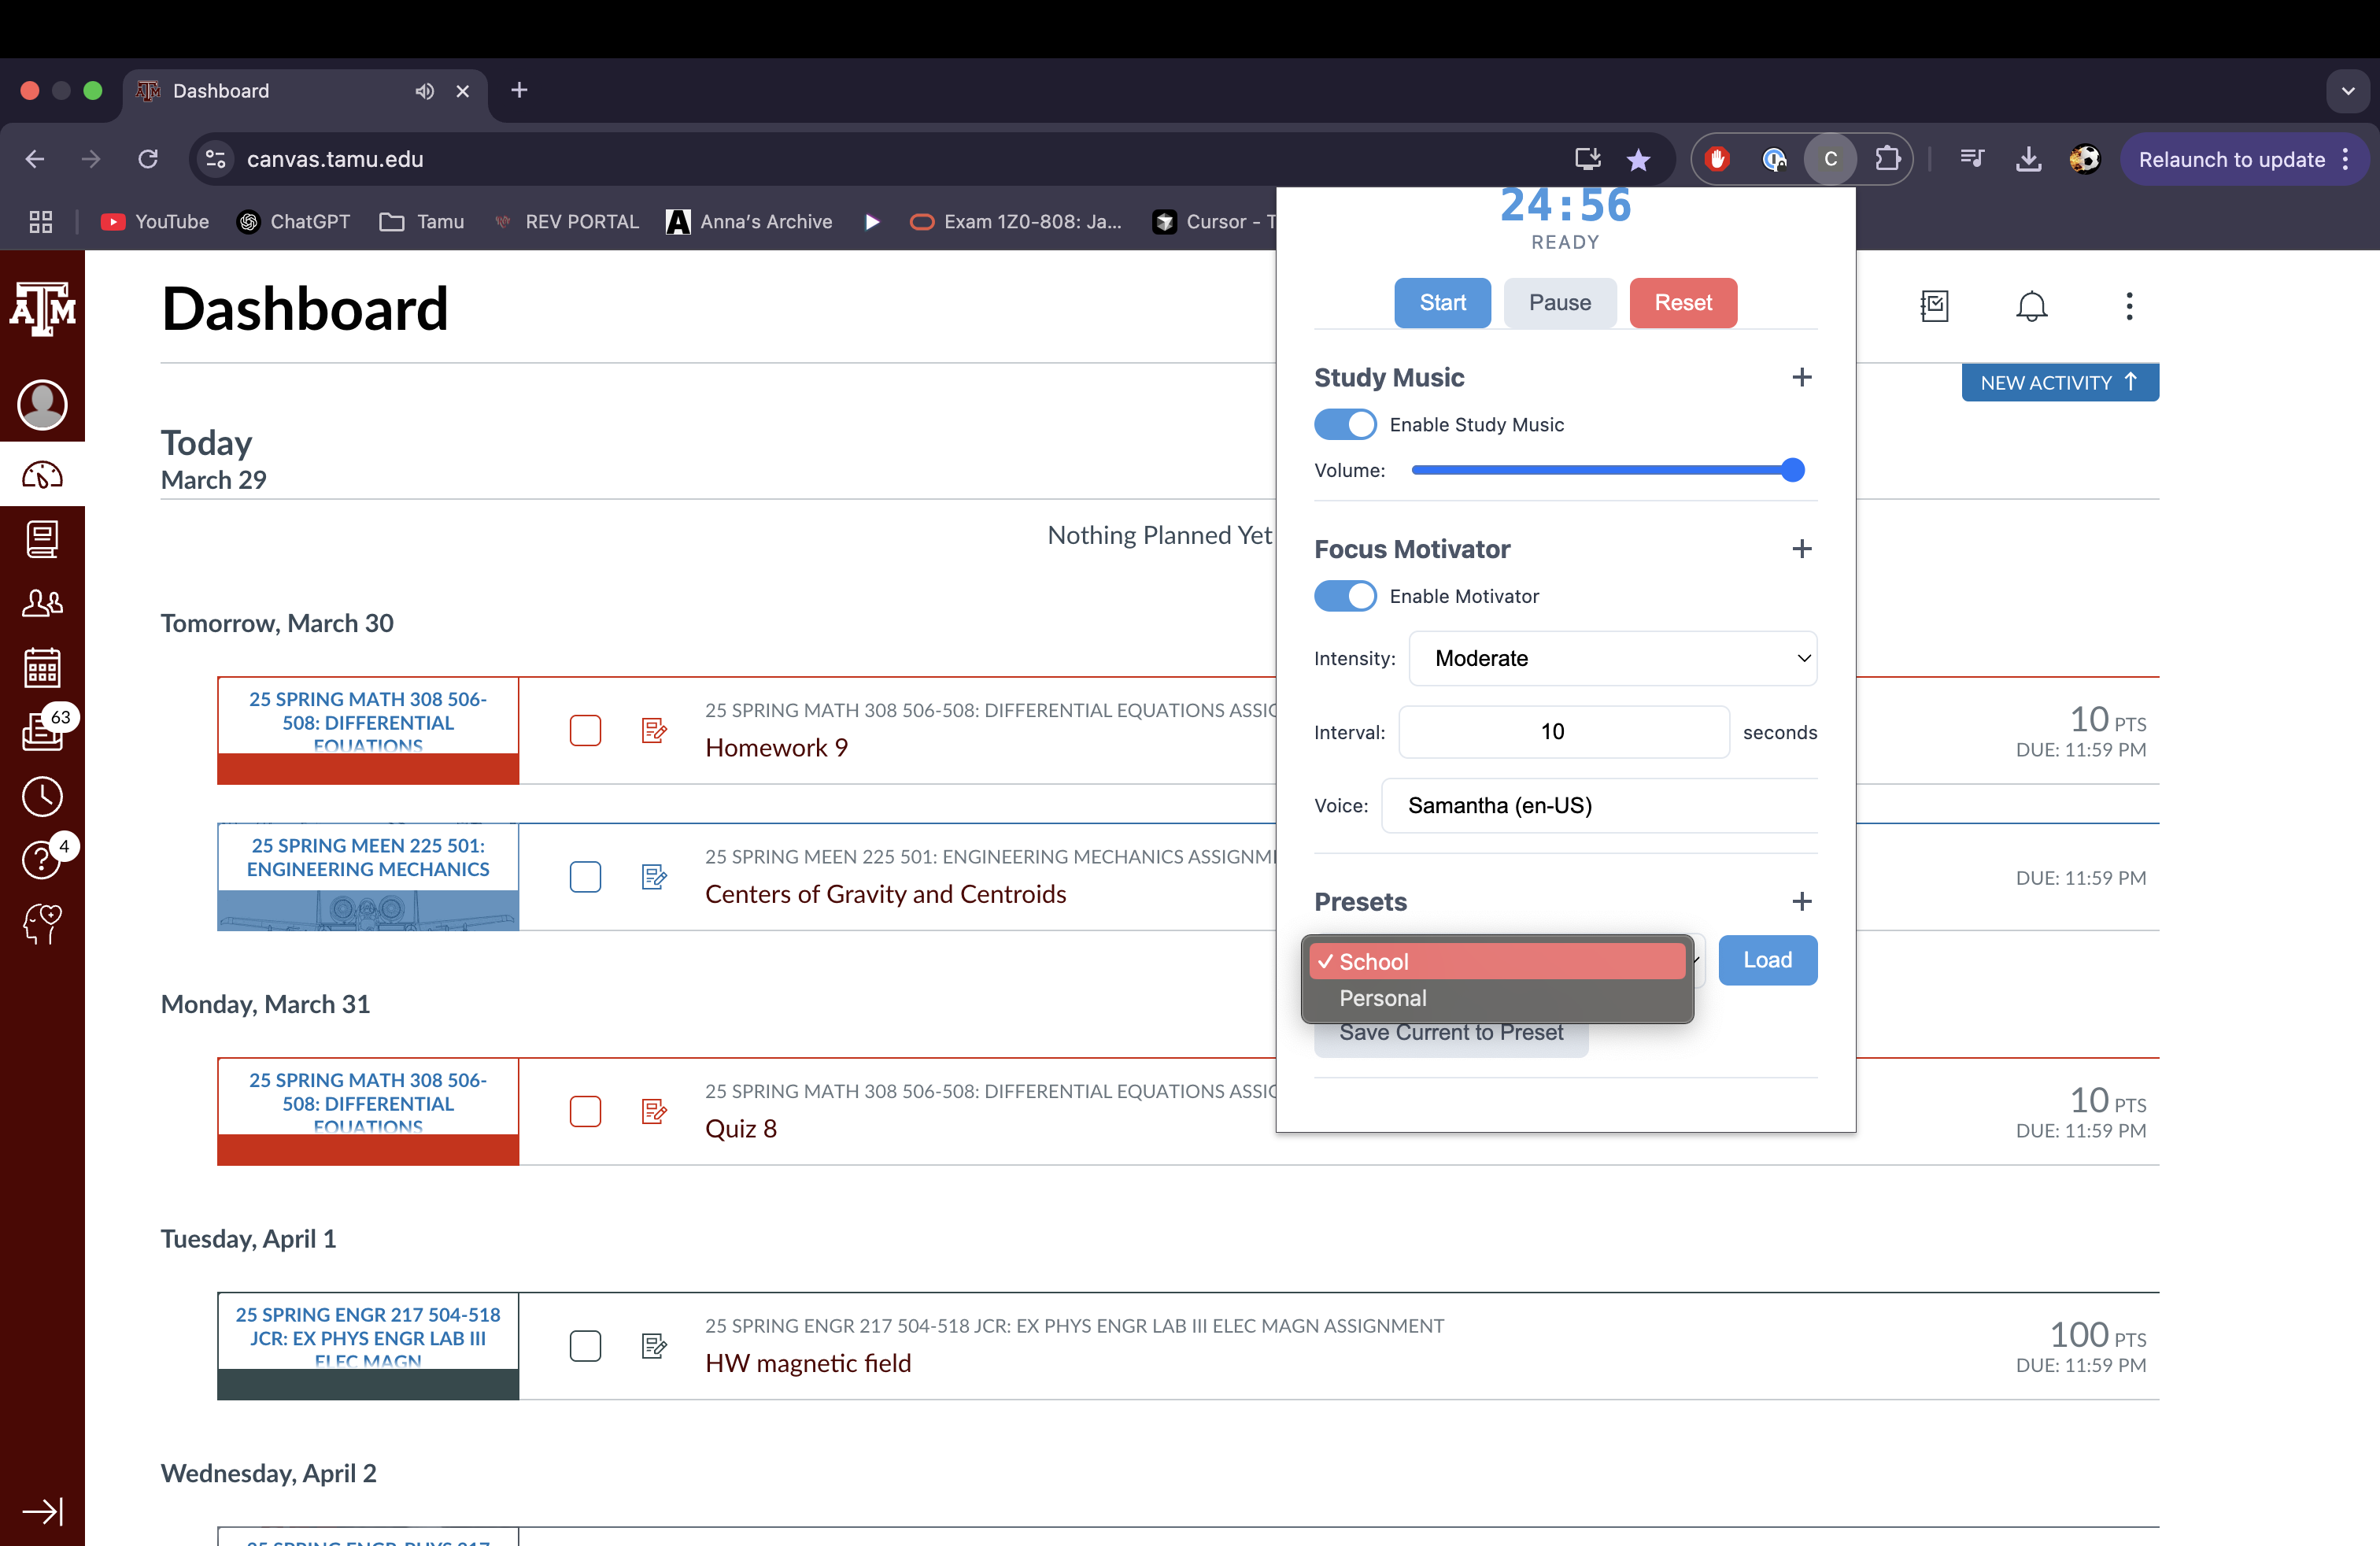The image size is (2380, 1546).
Task: Choose School preset in list
Action: point(1374,962)
